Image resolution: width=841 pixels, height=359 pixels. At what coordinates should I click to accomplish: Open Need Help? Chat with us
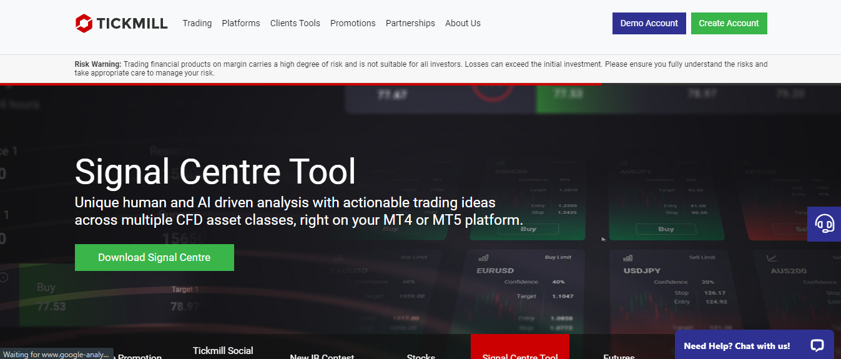754,345
